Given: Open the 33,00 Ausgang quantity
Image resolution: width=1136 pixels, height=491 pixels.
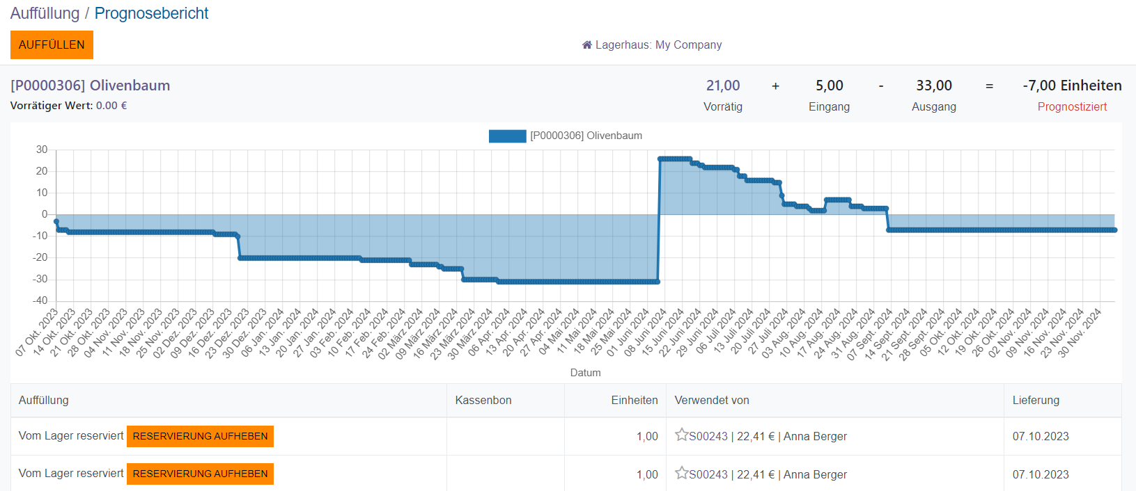Looking at the screenshot, I should [933, 86].
